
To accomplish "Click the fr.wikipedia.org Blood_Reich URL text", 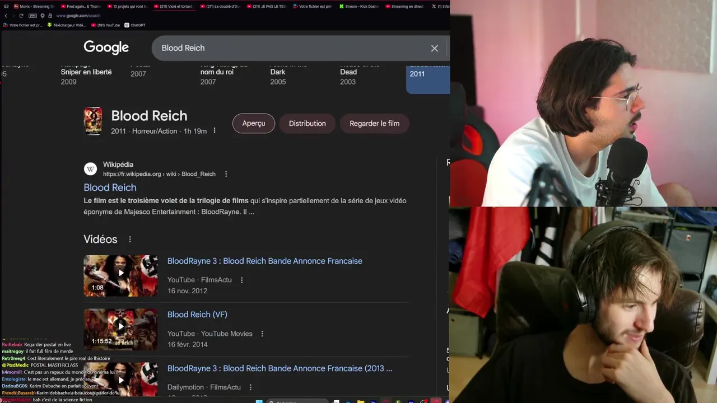I will click(x=159, y=174).
